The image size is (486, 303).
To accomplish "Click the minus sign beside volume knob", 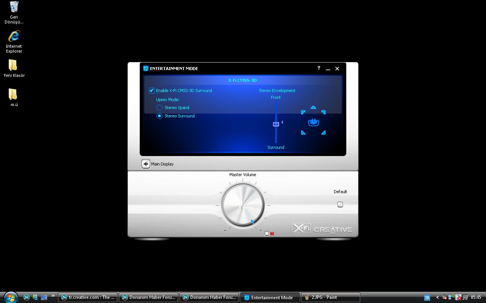I will click(225, 230).
